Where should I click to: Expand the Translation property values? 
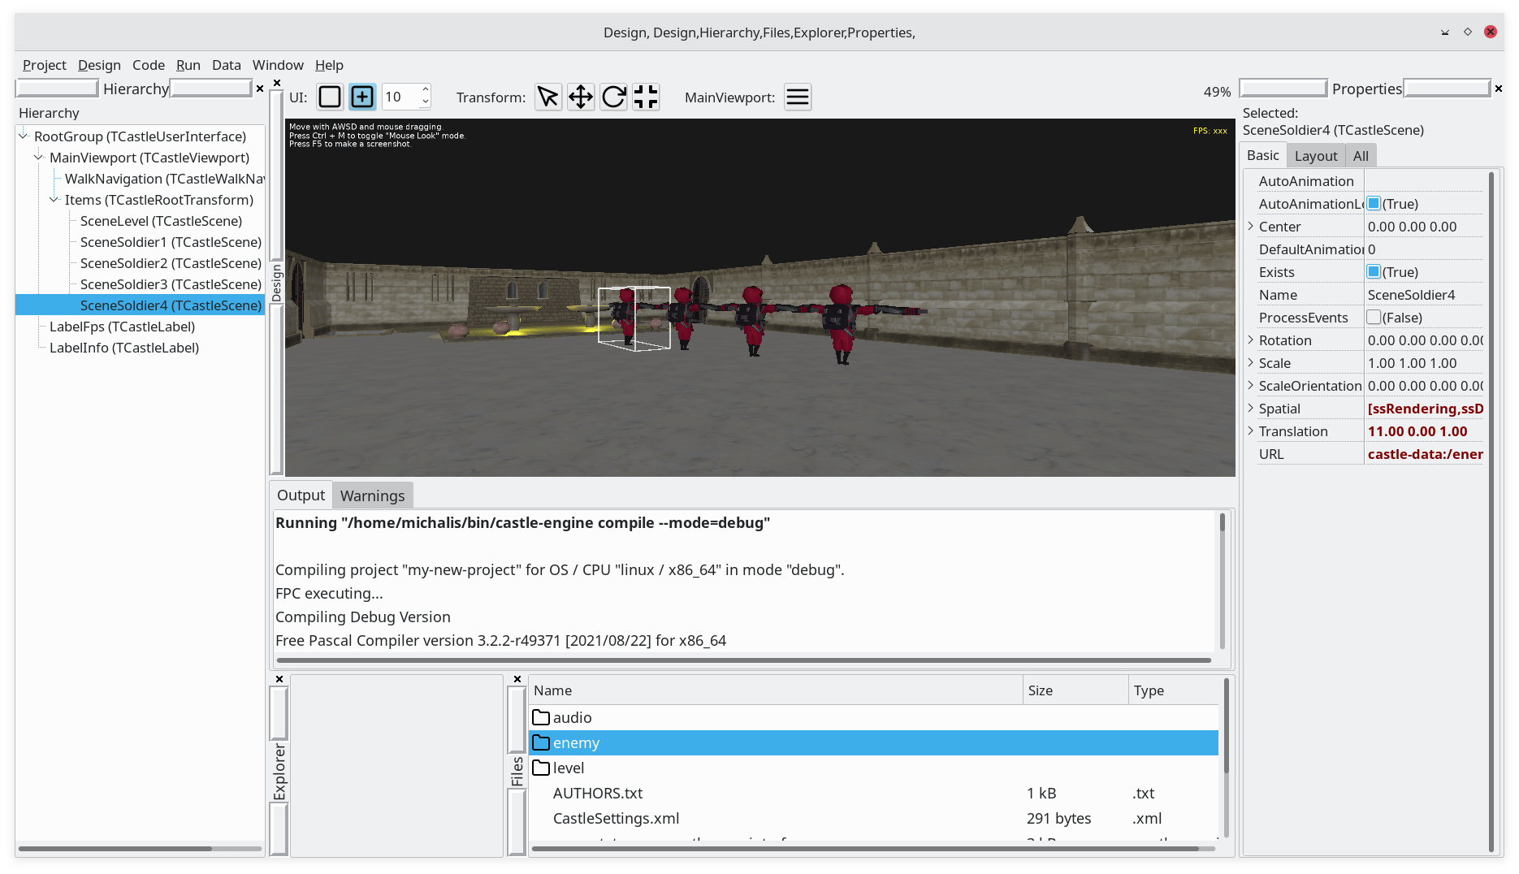[x=1250, y=431]
